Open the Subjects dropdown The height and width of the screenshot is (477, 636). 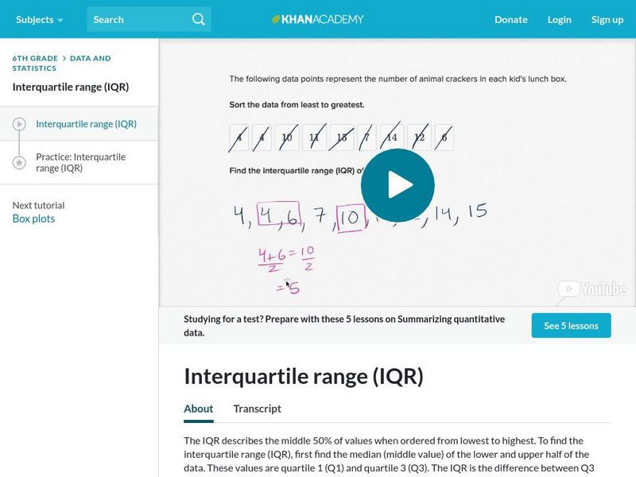tap(33, 19)
